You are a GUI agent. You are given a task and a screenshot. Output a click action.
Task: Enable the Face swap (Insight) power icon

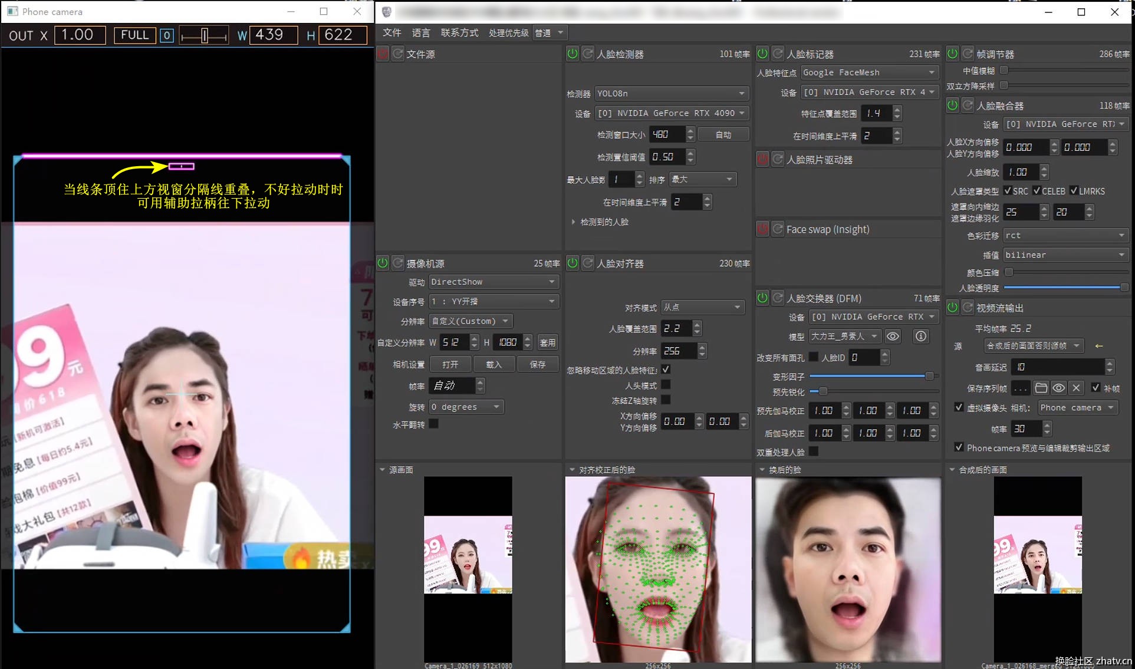(x=762, y=229)
